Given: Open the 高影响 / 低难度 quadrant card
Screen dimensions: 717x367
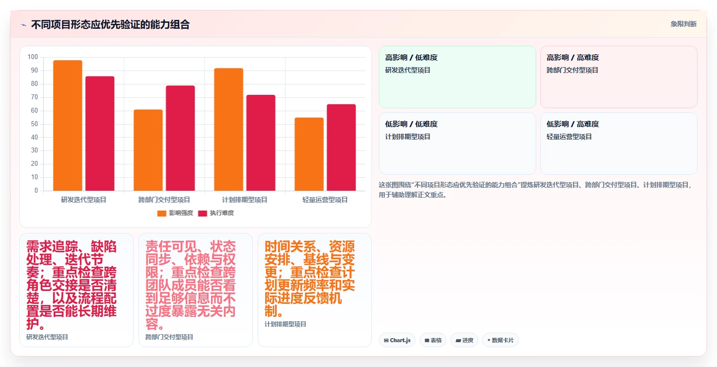Looking at the screenshot, I should coord(457,77).
